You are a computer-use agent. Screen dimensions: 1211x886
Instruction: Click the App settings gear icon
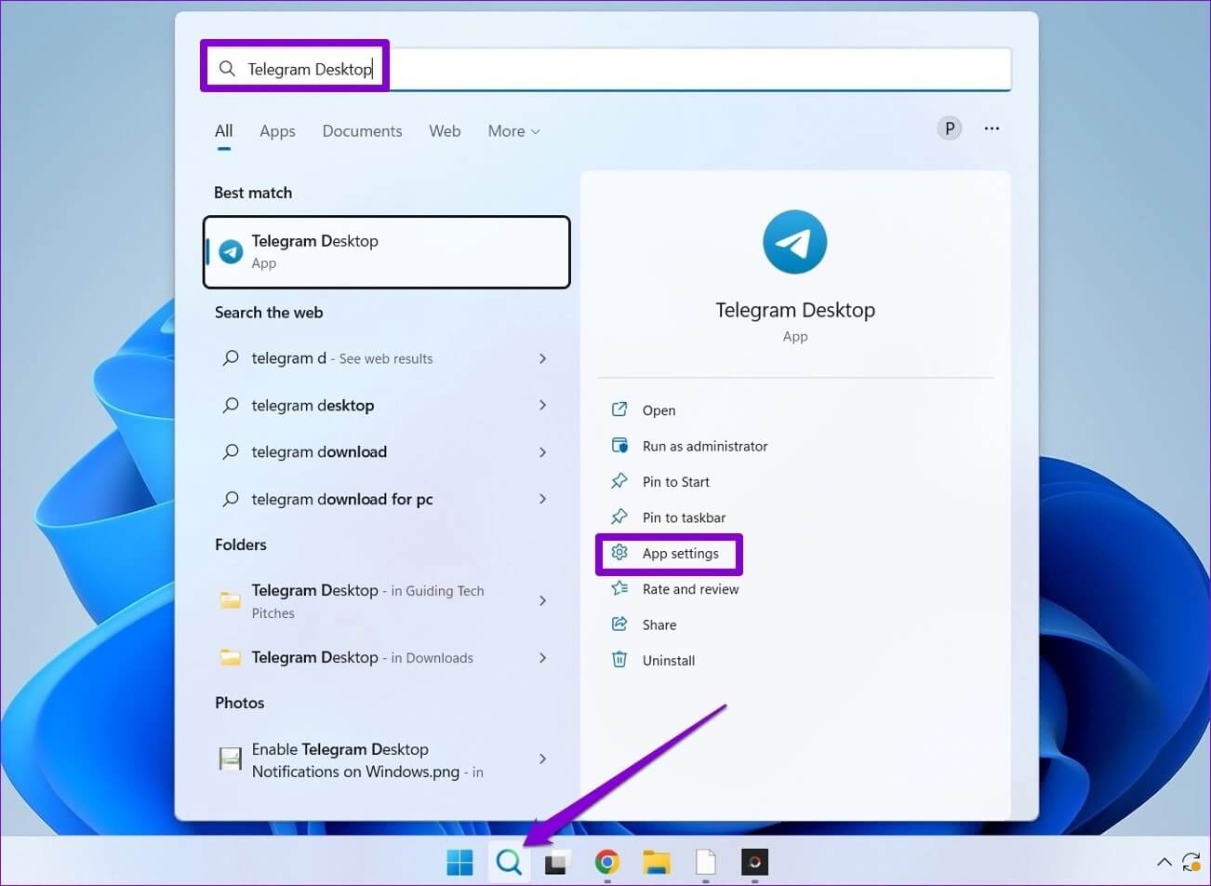pos(619,553)
